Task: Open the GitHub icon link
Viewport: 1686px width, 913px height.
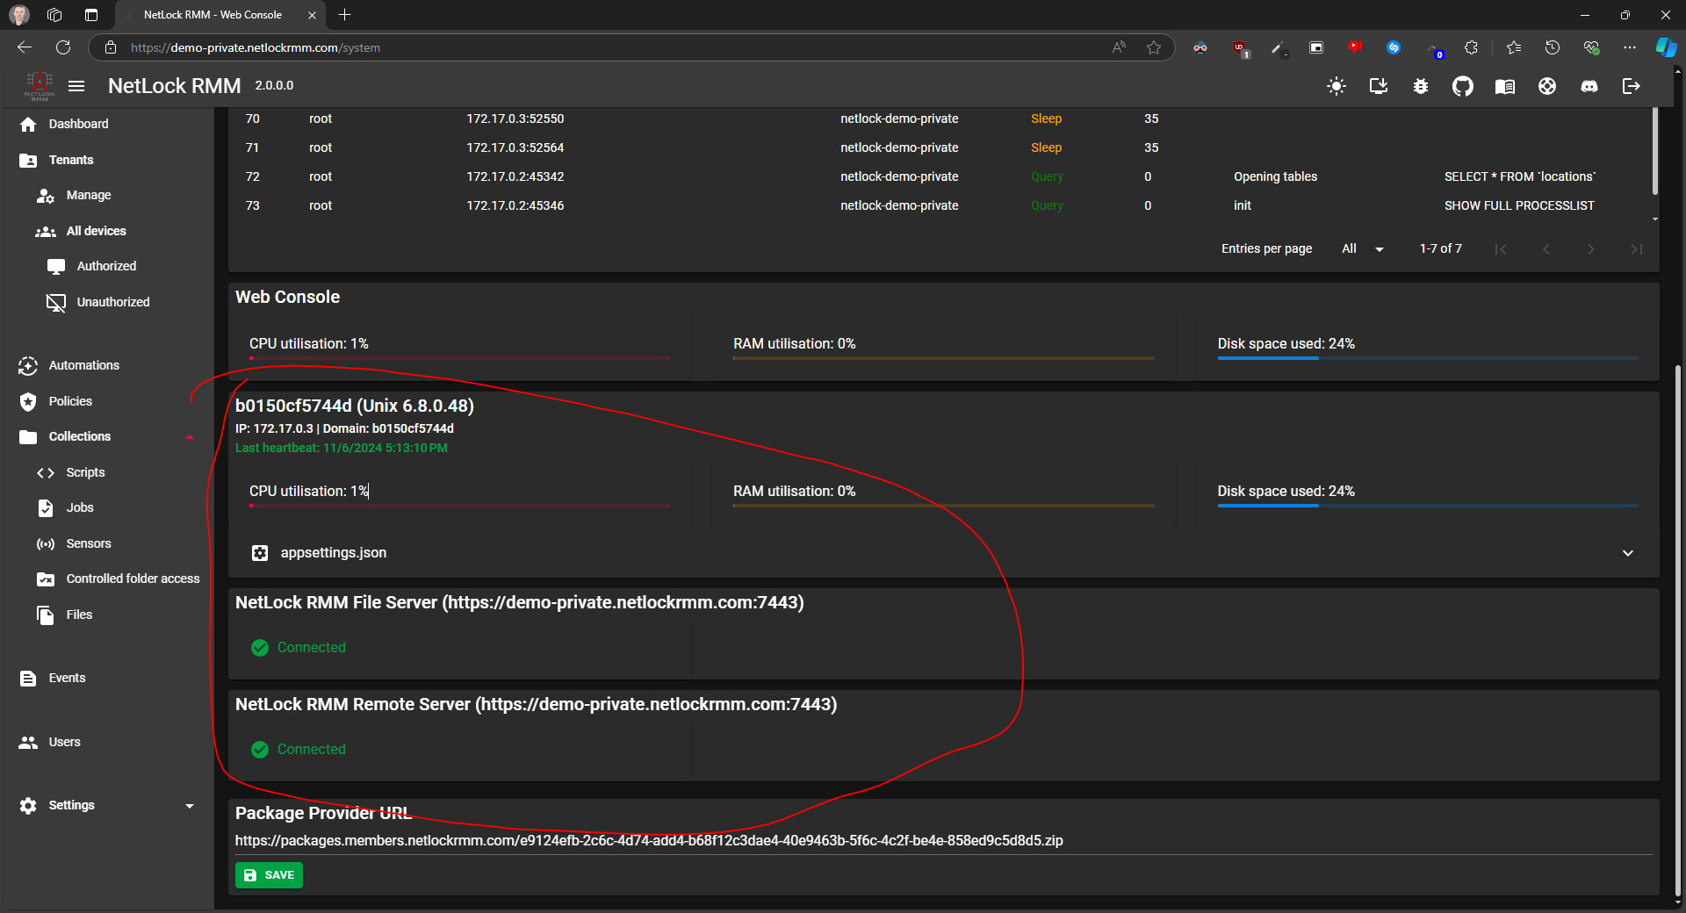Action: [1463, 86]
